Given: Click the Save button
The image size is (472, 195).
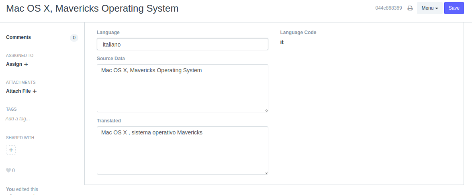Looking at the screenshot, I should (x=454, y=8).
